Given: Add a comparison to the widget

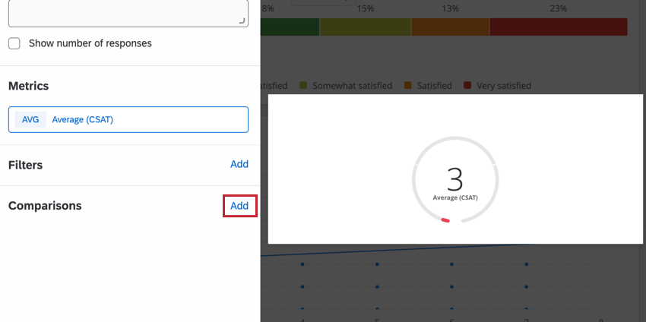Looking at the screenshot, I should pos(239,206).
